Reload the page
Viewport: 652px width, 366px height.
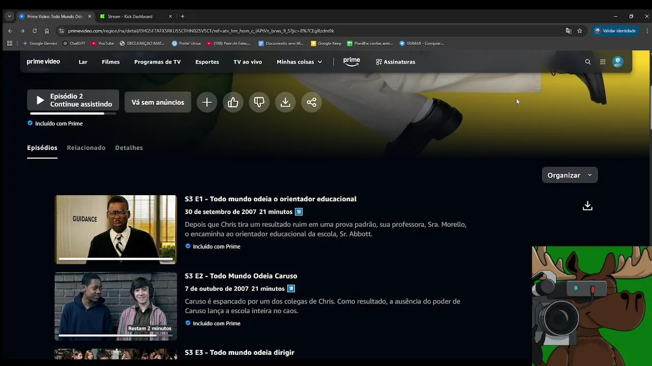click(35, 30)
